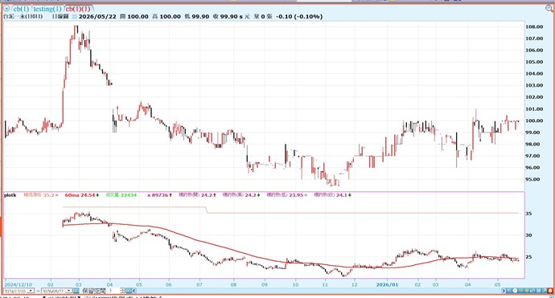Screen dimensions: 555x298
Task: Click the apply icon next to 保留空間 stepper
Action: point(129,291)
